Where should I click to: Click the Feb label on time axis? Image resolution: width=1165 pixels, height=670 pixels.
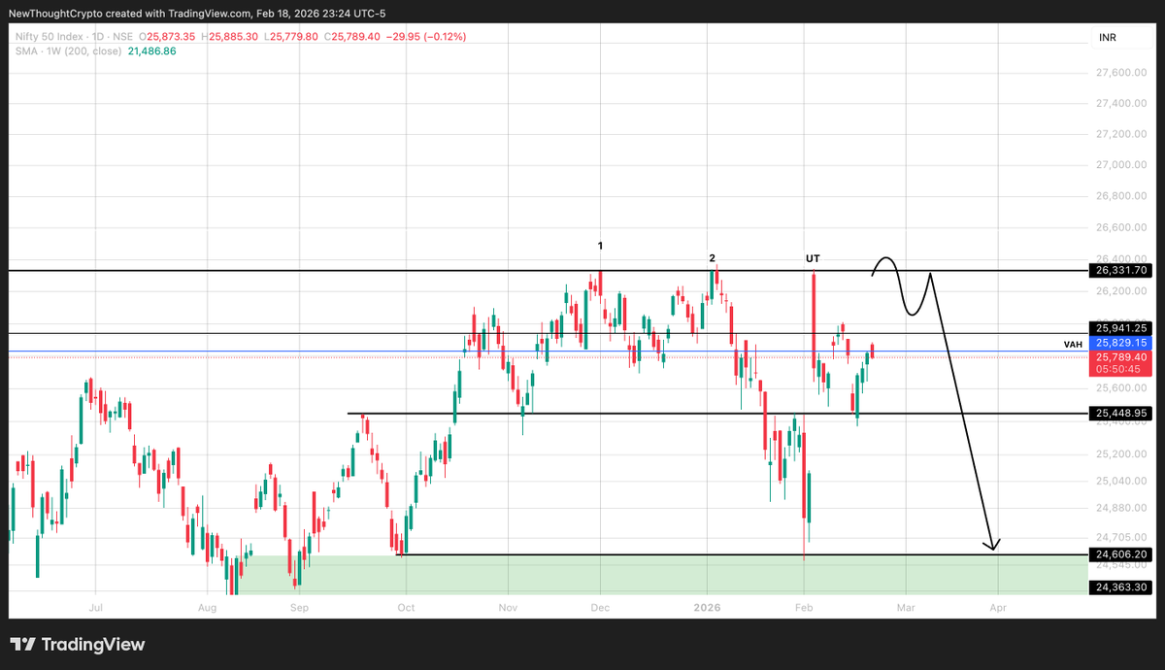coord(804,608)
